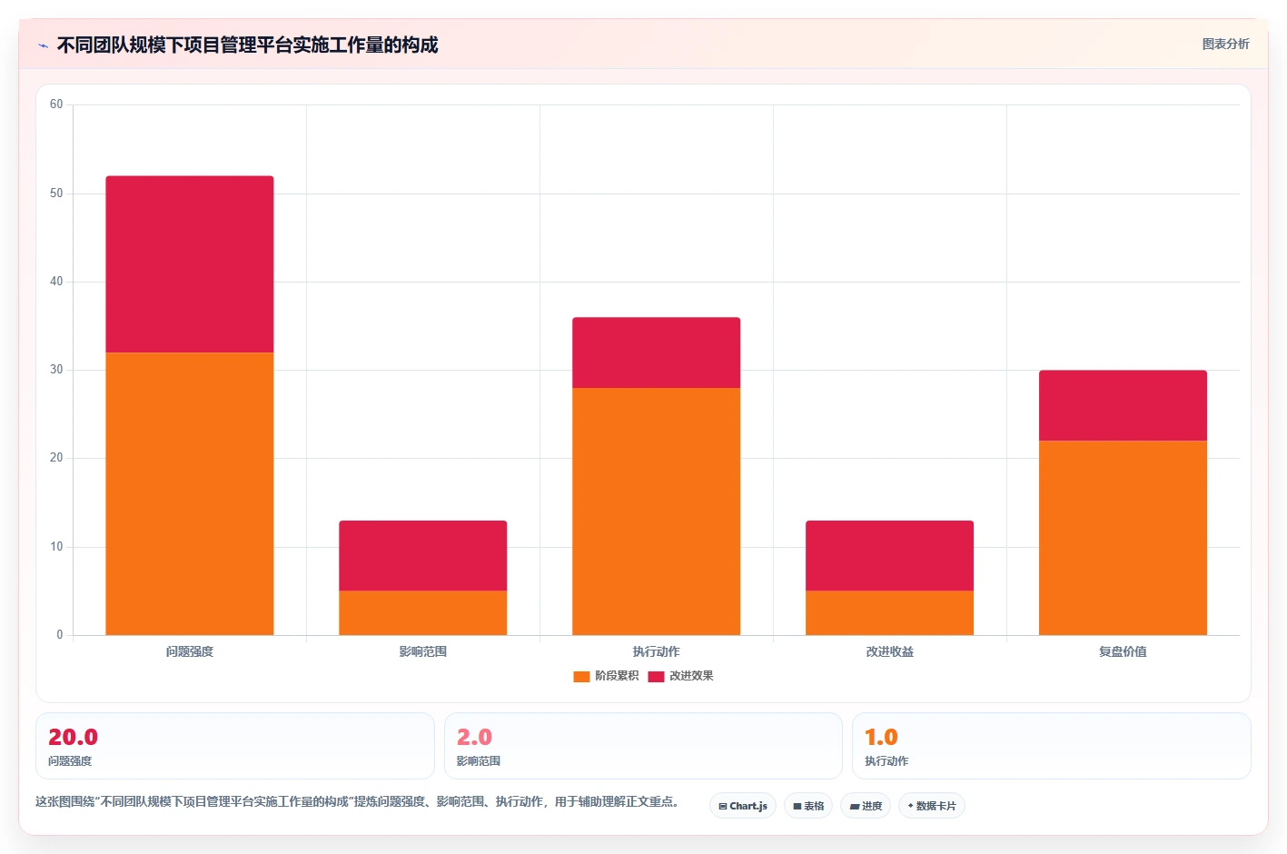Select the orange 执行动作 bar segment
This screenshot has width=1287, height=854.
click(x=657, y=511)
